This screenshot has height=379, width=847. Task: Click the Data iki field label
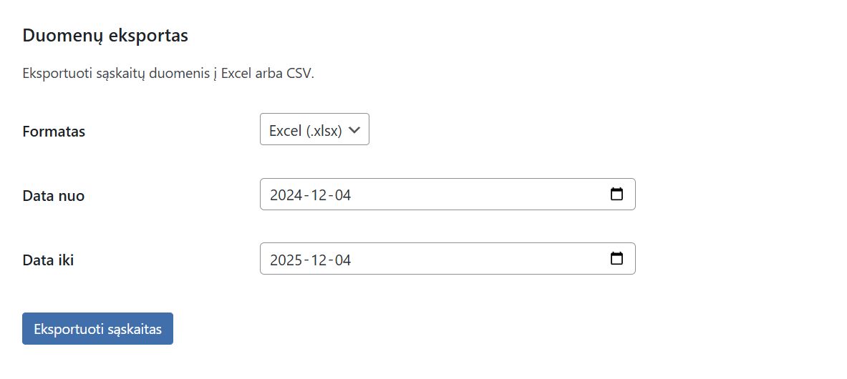coord(48,260)
